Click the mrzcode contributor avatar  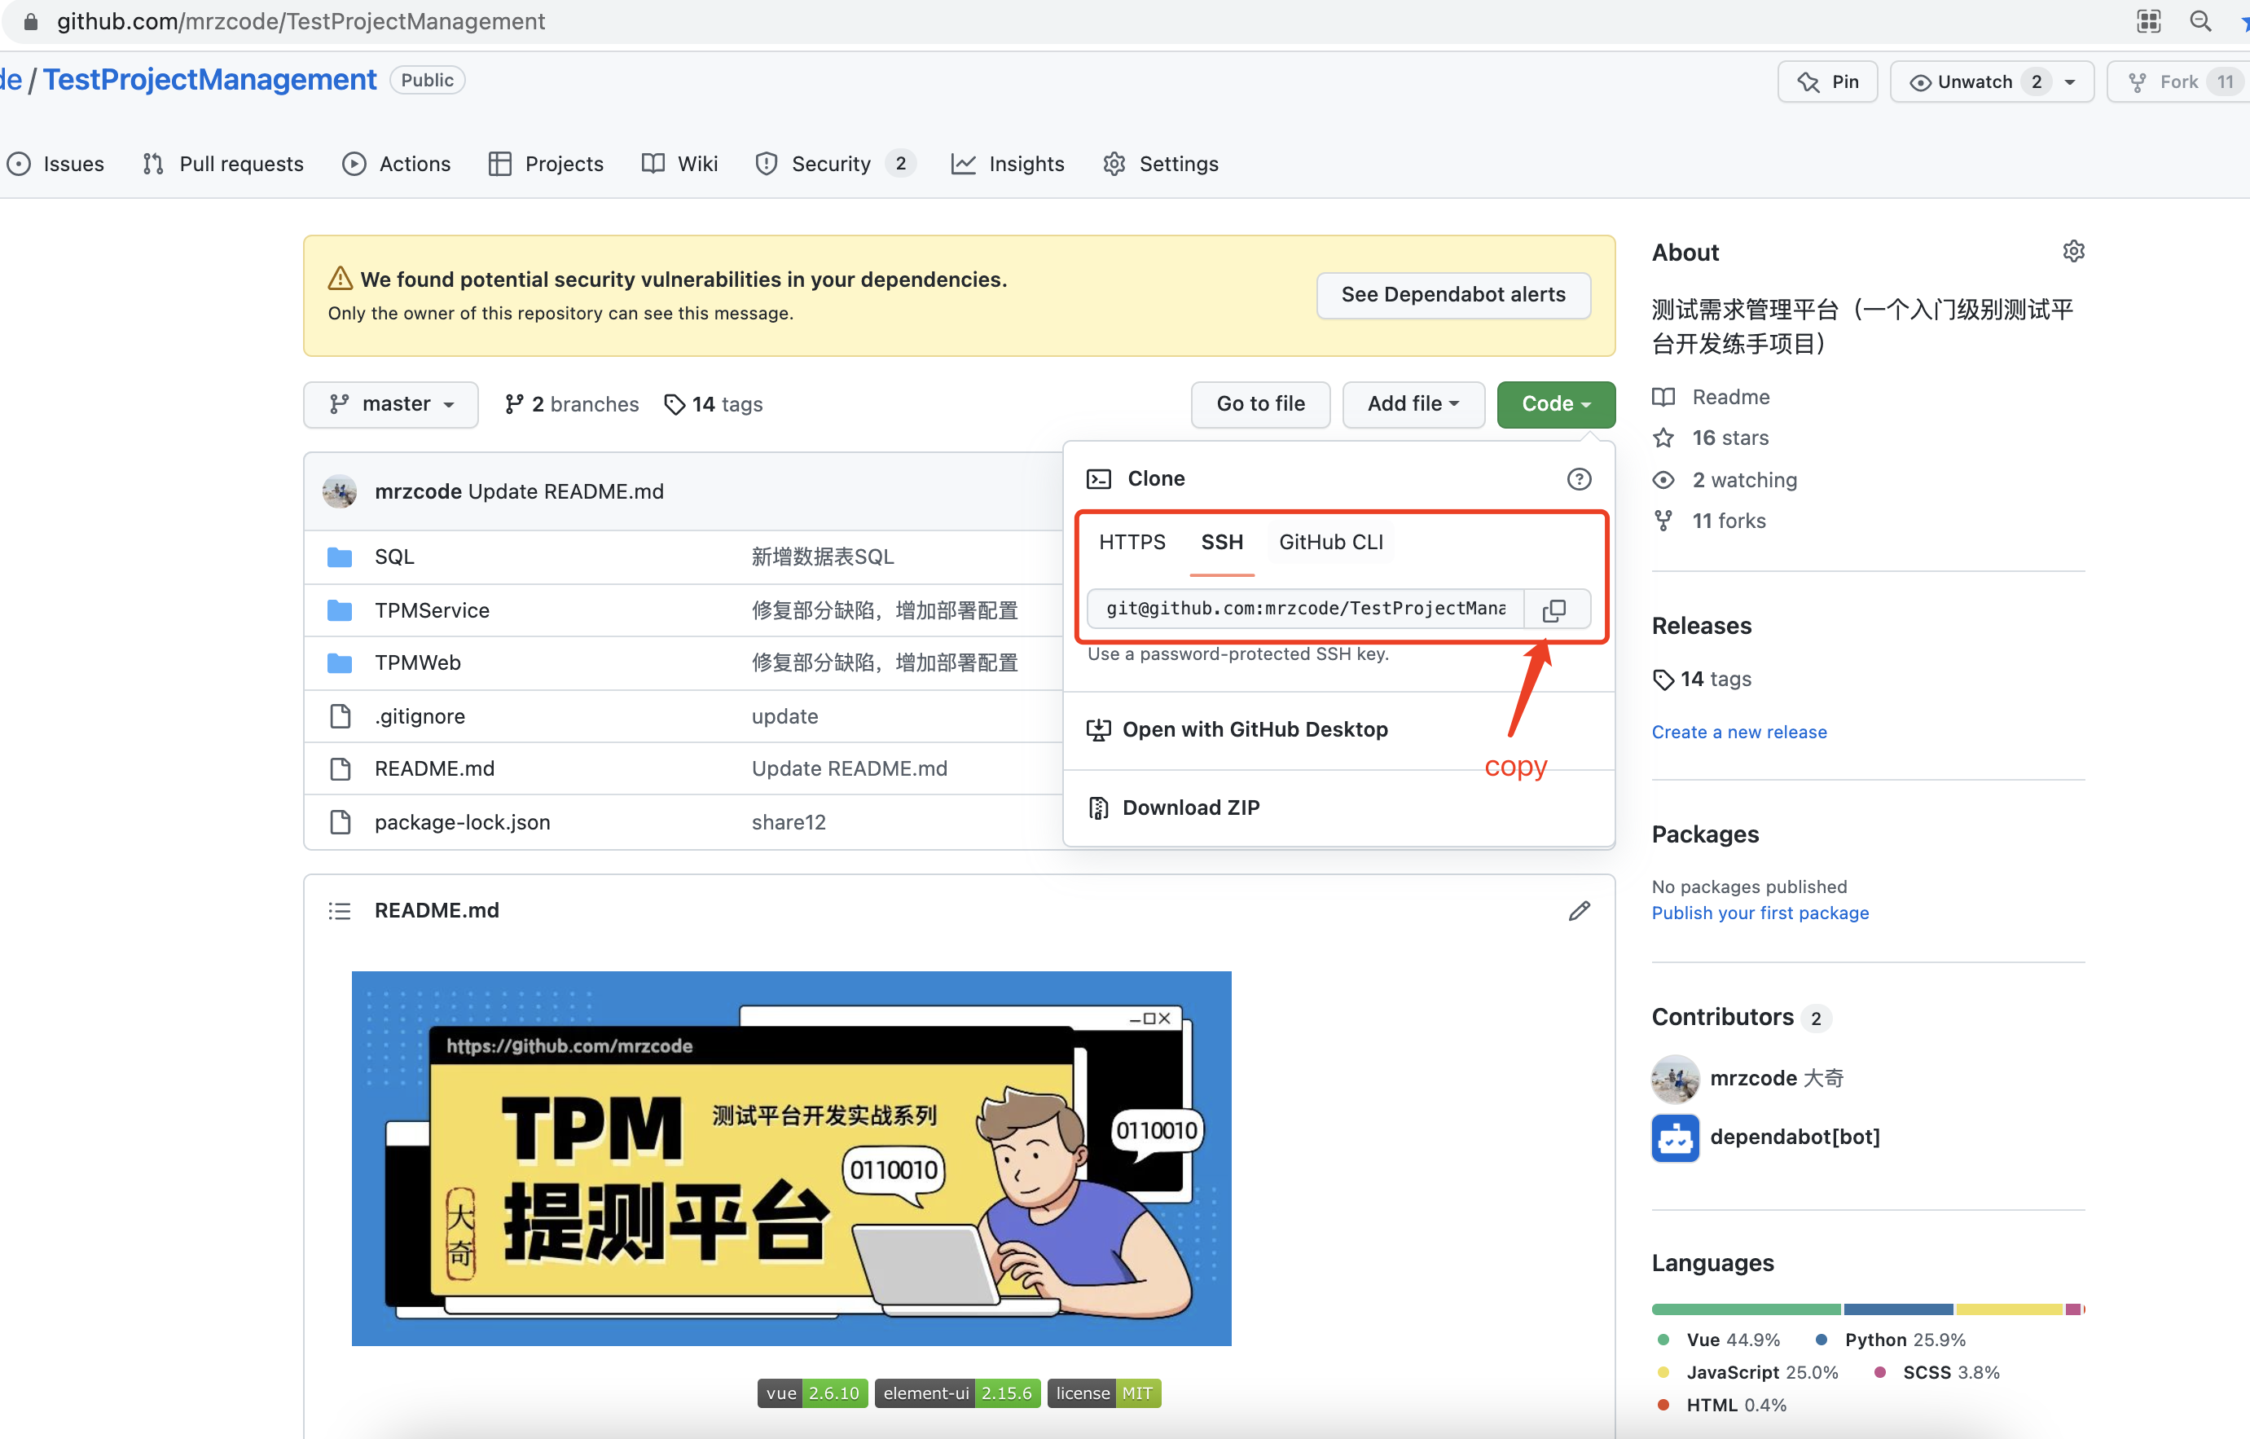coord(1674,1078)
